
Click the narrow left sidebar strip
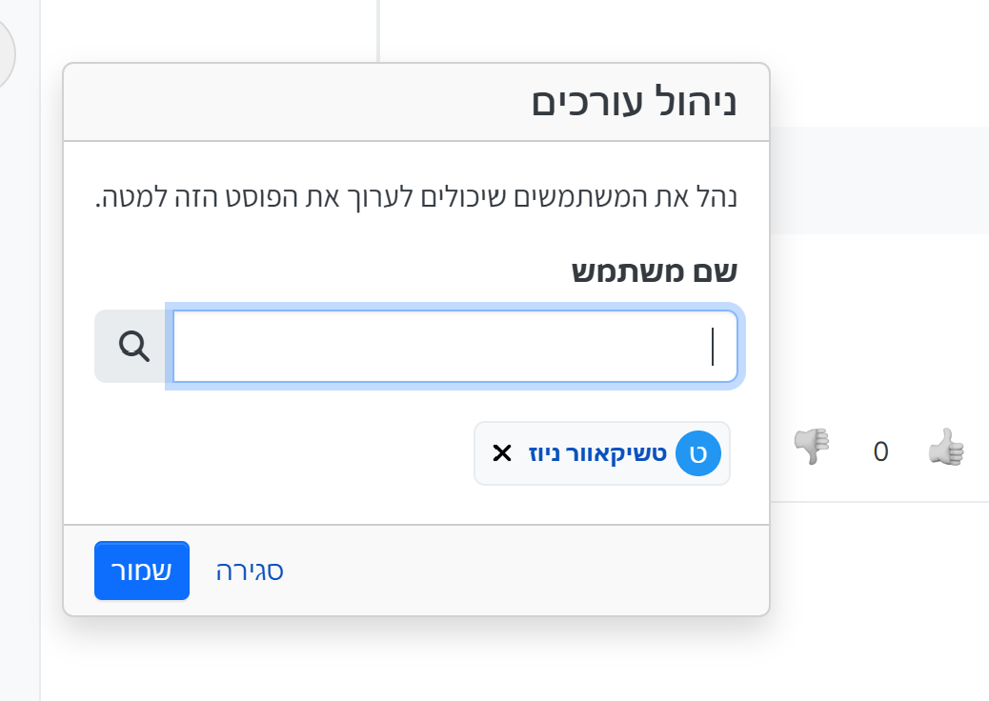click(19, 381)
